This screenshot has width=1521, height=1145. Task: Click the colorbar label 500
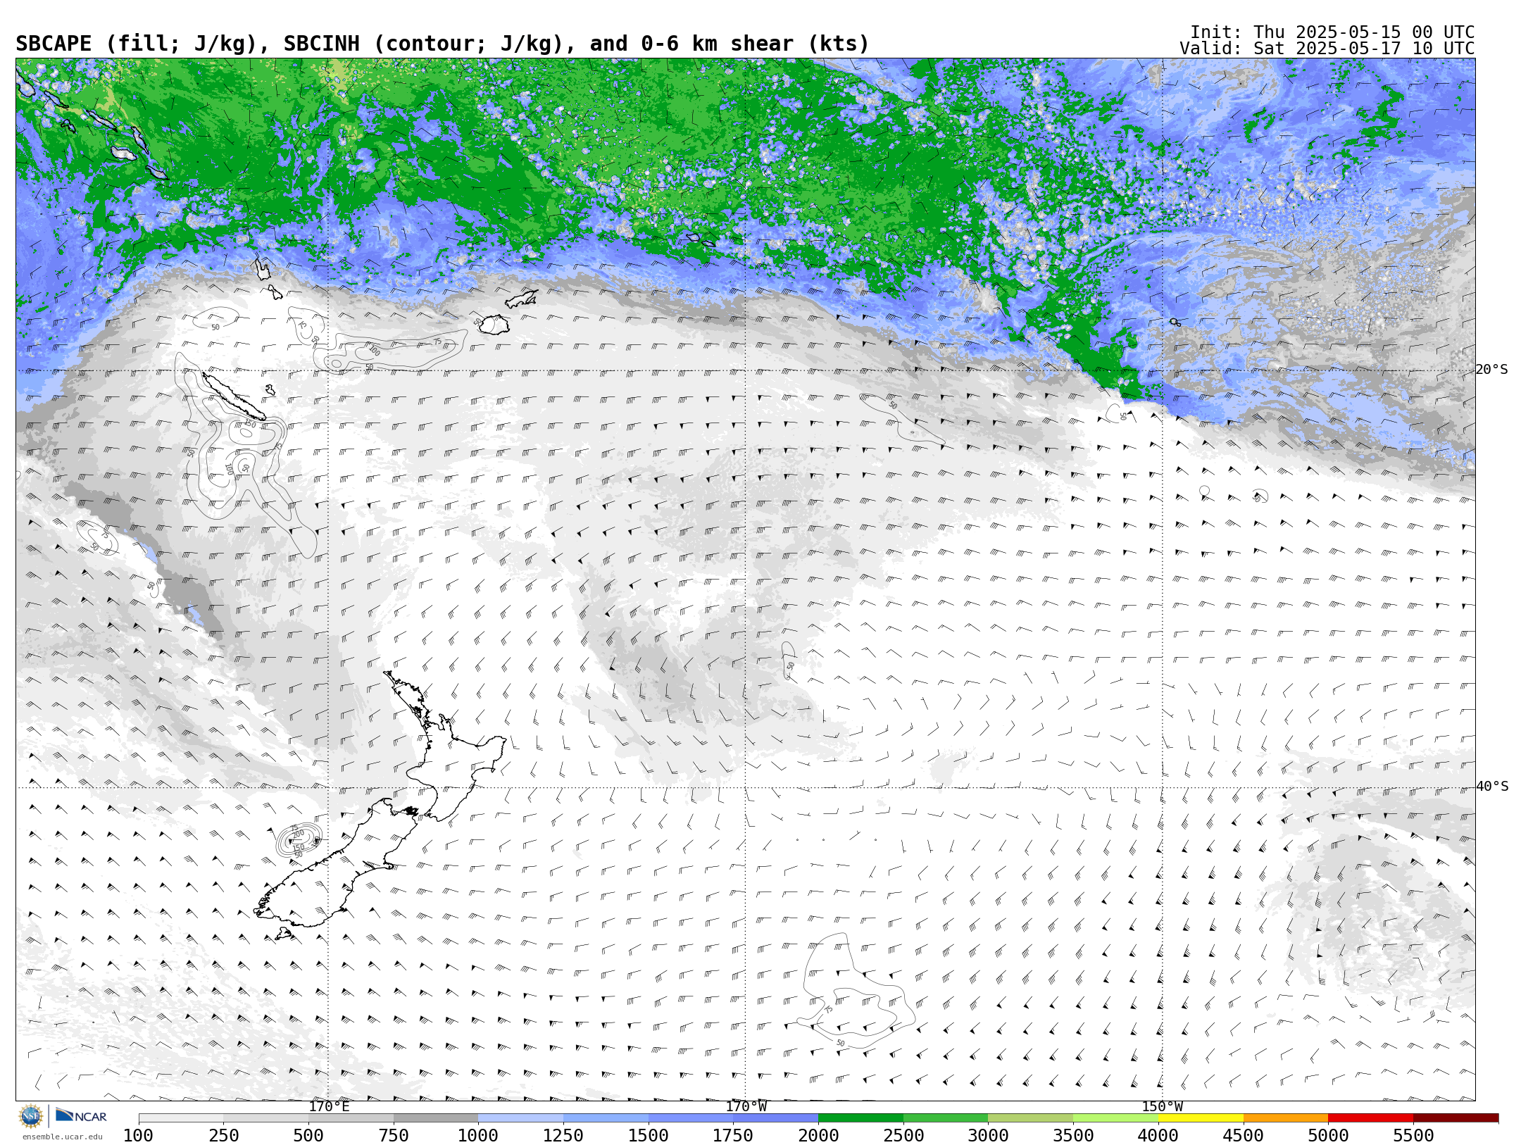[x=309, y=1135]
